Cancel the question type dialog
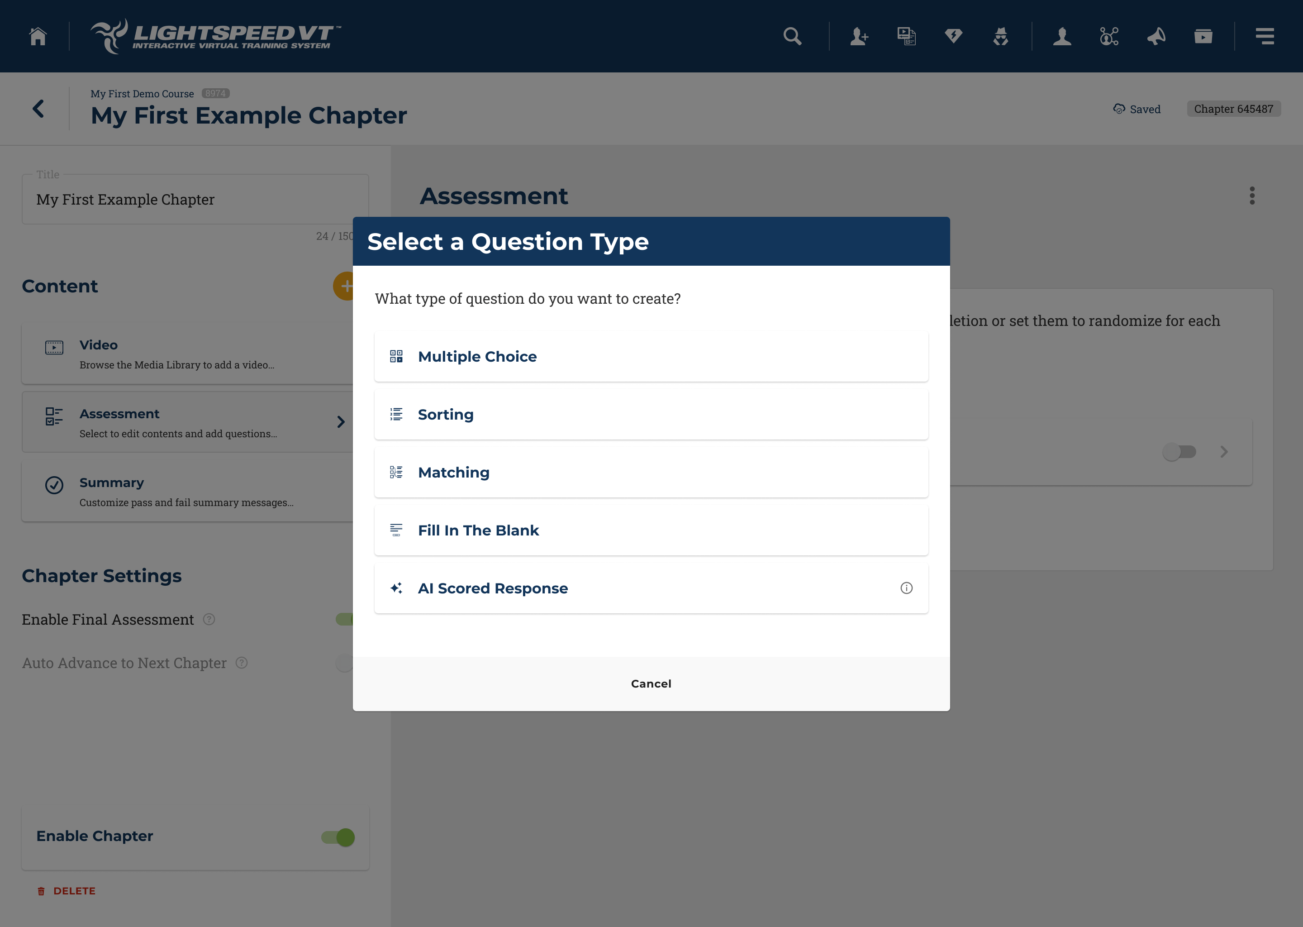This screenshot has height=927, width=1303. click(651, 683)
